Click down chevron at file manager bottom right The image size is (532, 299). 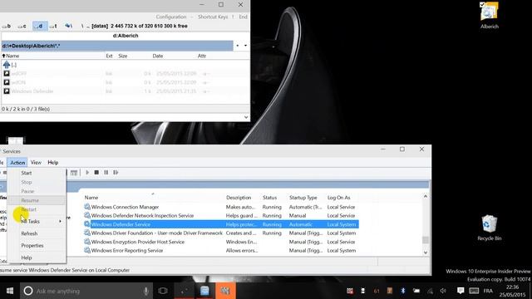coord(246,117)
